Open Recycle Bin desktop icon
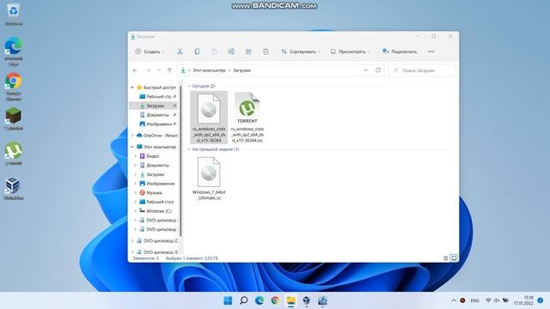 pos(14,15)
